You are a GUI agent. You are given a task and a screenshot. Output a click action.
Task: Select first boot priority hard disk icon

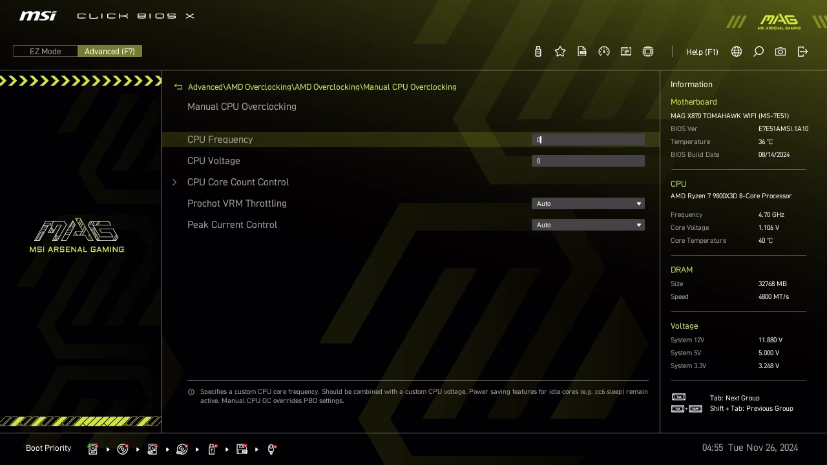[93, 449]
